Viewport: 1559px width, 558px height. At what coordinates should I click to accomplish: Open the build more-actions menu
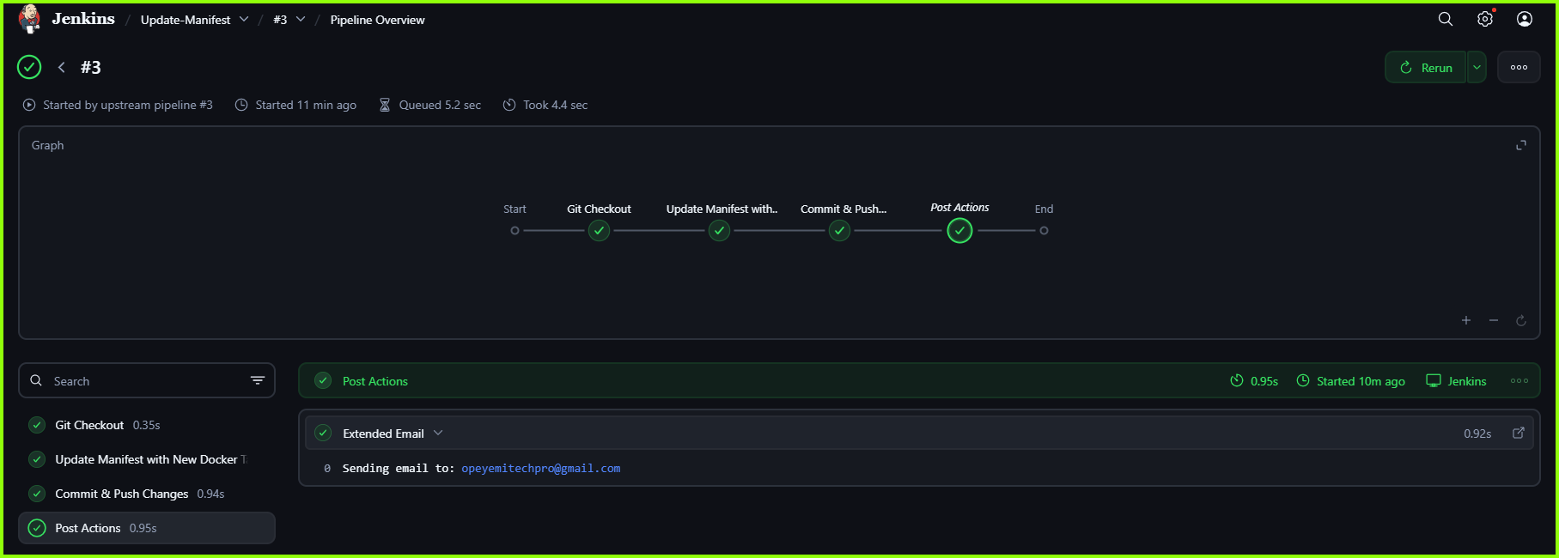tap(1519, 67)
